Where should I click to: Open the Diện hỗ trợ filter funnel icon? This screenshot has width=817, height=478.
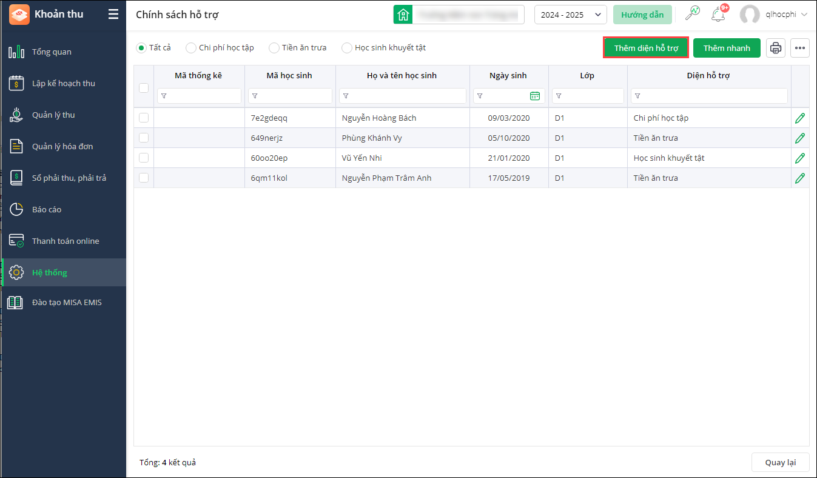tap(637, 96)
